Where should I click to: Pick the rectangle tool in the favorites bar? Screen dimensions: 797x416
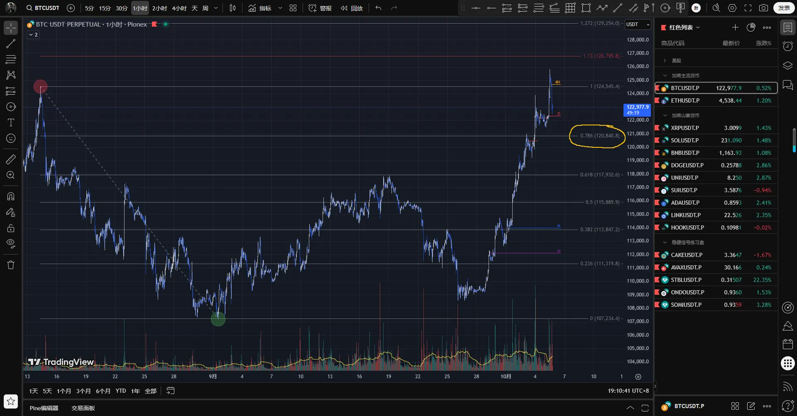[586, 8]
